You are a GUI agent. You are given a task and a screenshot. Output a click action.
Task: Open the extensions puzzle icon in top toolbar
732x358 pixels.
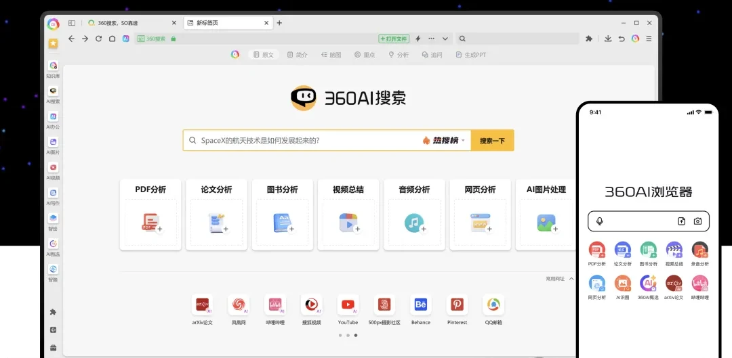589,39
